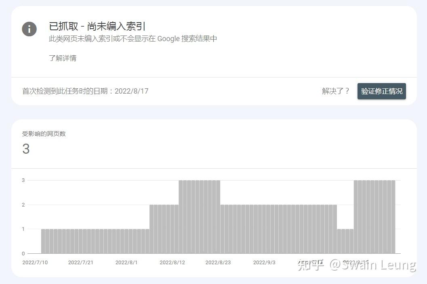
Task: Open the '了解详情' help link
Action: [63, 58]
